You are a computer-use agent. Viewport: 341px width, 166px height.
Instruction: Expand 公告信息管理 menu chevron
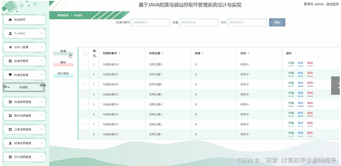[x=42, y=129]
